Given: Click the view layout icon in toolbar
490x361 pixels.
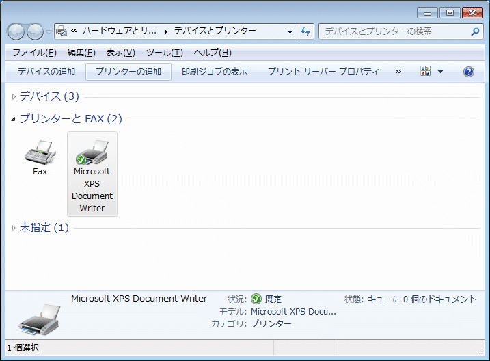Looking at the screenshot, I should click(x=425, y=71).
